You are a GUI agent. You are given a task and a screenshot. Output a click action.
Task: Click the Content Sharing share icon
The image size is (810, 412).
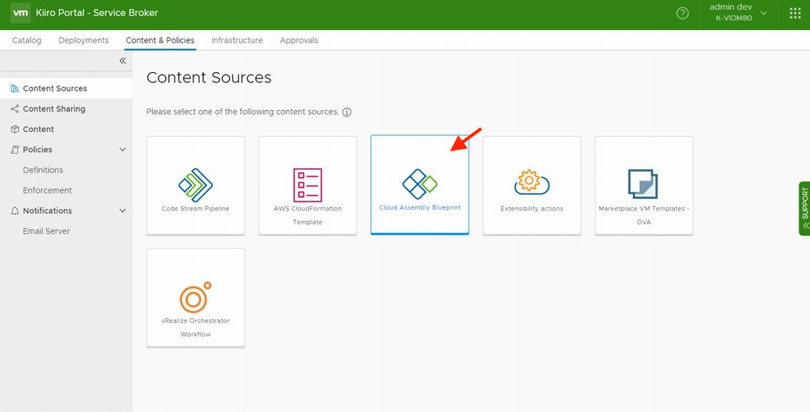15,109
